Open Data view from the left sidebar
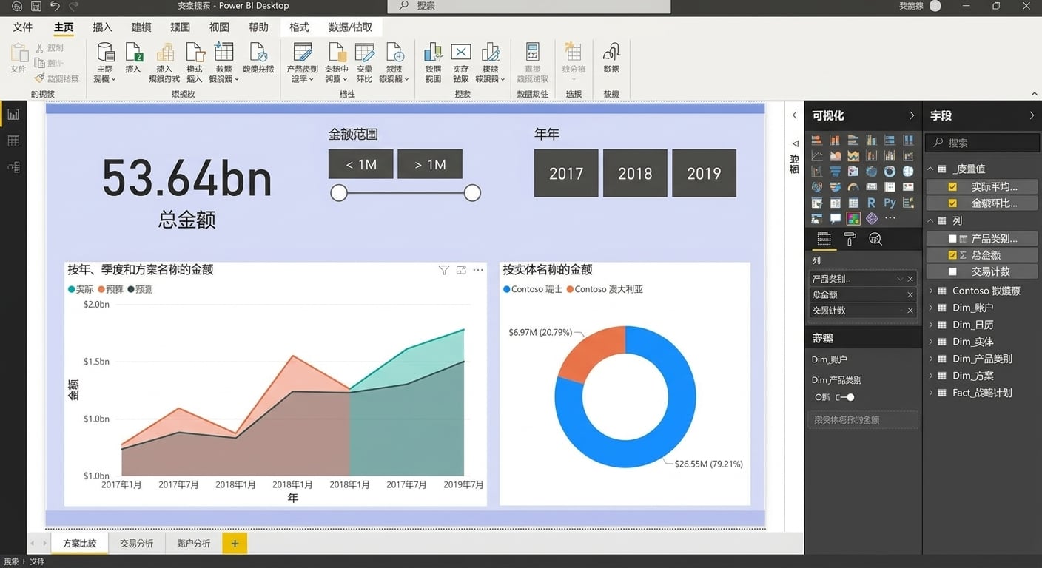This screenshot has height=568, width=1042. coord(13,141)
